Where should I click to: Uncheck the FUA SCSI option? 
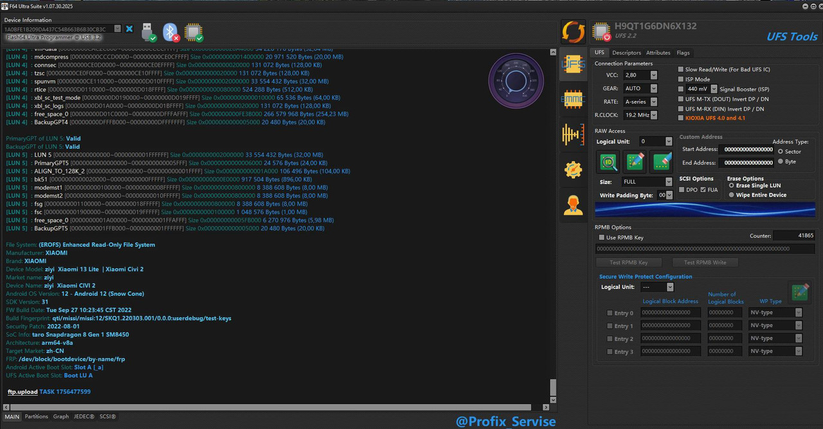click(x=703, y=190)
